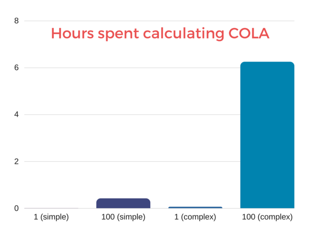Click the horizontal gridline at value 4

(122, 115)
